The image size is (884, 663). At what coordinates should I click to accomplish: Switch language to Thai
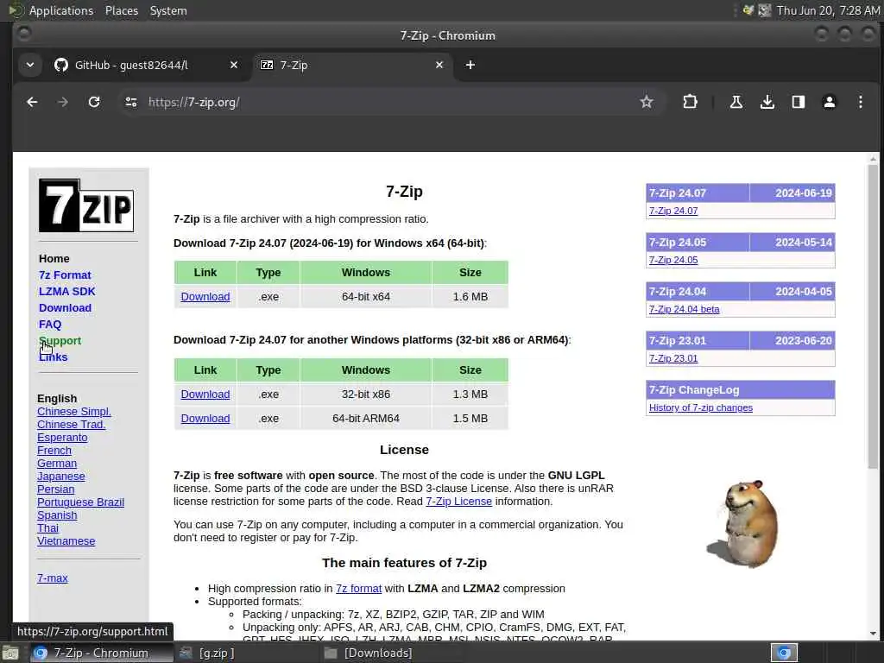point(48,528)
